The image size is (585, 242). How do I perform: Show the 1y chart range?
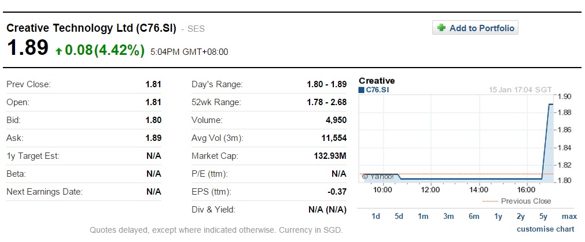tap(498, 216)
